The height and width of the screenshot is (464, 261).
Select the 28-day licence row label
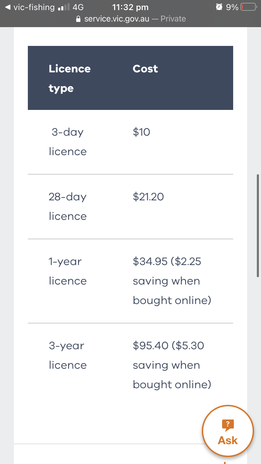[x=68, y=206]
